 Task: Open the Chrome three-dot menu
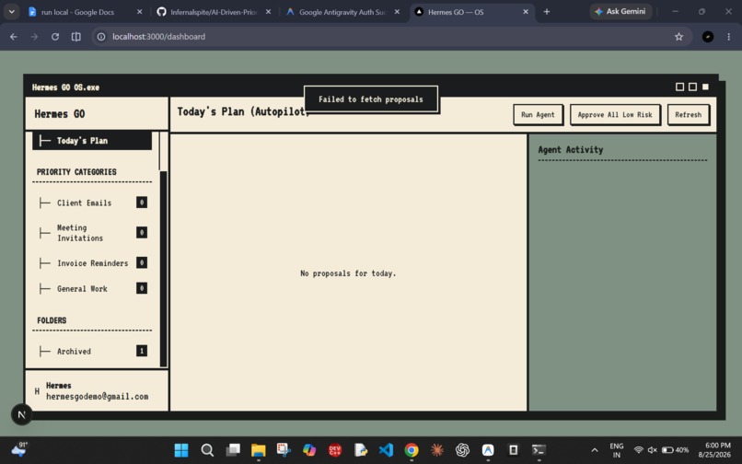pyautogui.click(x=728, y=37)
